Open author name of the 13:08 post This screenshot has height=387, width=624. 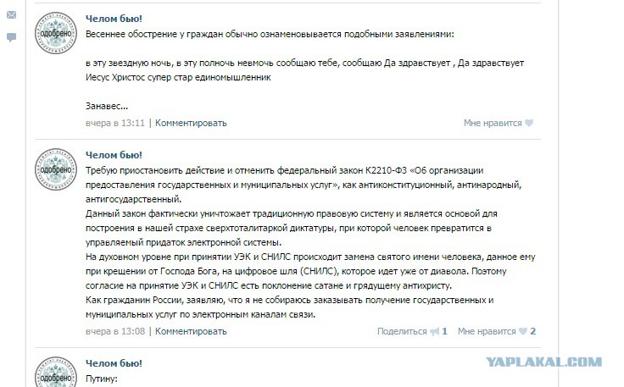click(114, 155)
